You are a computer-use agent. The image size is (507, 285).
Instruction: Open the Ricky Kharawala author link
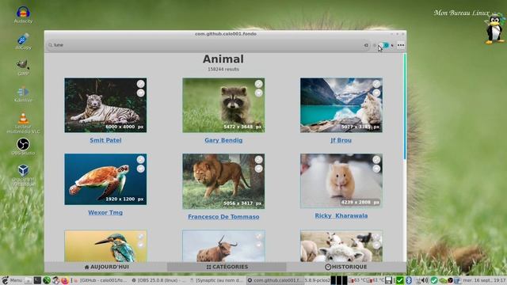[x=341, y=216]
